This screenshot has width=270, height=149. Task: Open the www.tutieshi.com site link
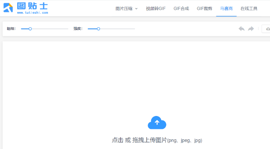[x=32, y=13]
